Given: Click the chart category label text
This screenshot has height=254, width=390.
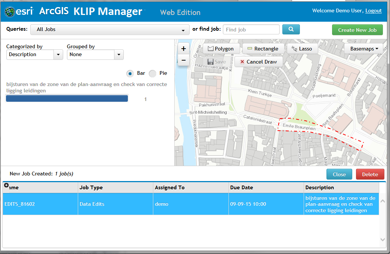Looking at the screenshot, I should click(x=86, y=87).
